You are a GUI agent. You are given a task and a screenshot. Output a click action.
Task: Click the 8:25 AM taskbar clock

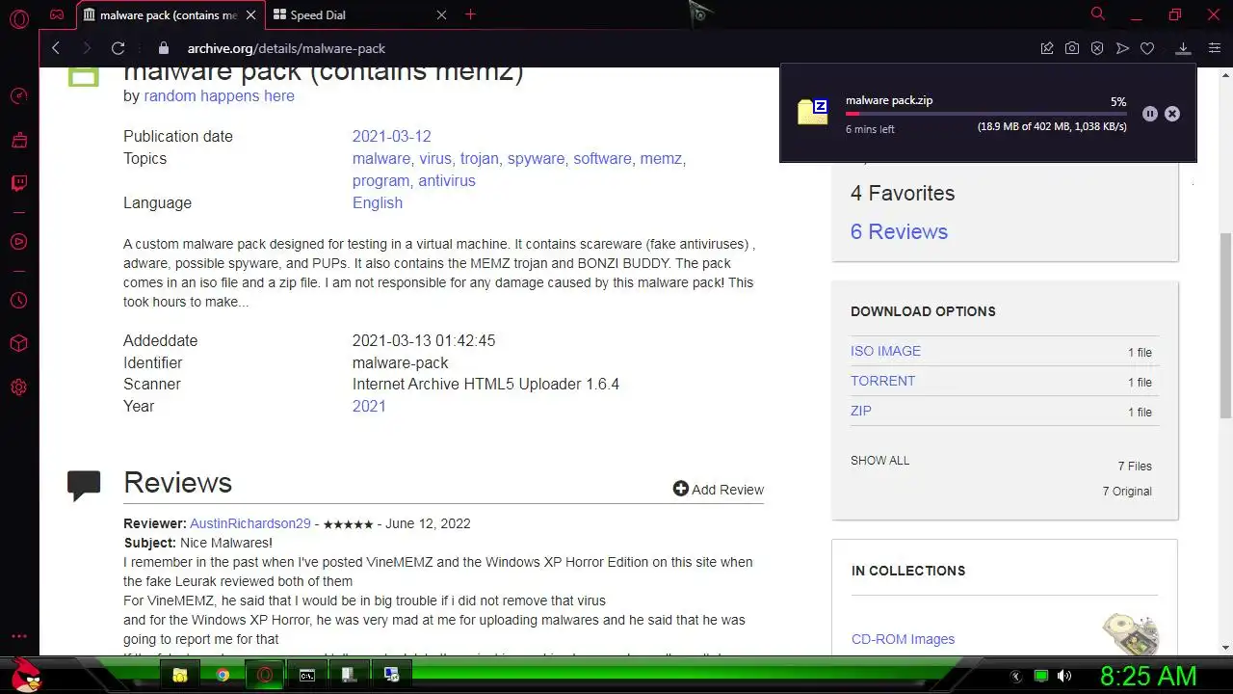pos(1148,676)
